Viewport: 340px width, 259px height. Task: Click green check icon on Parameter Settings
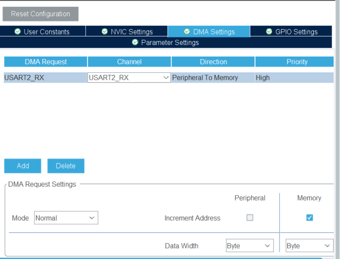point(135,42)
